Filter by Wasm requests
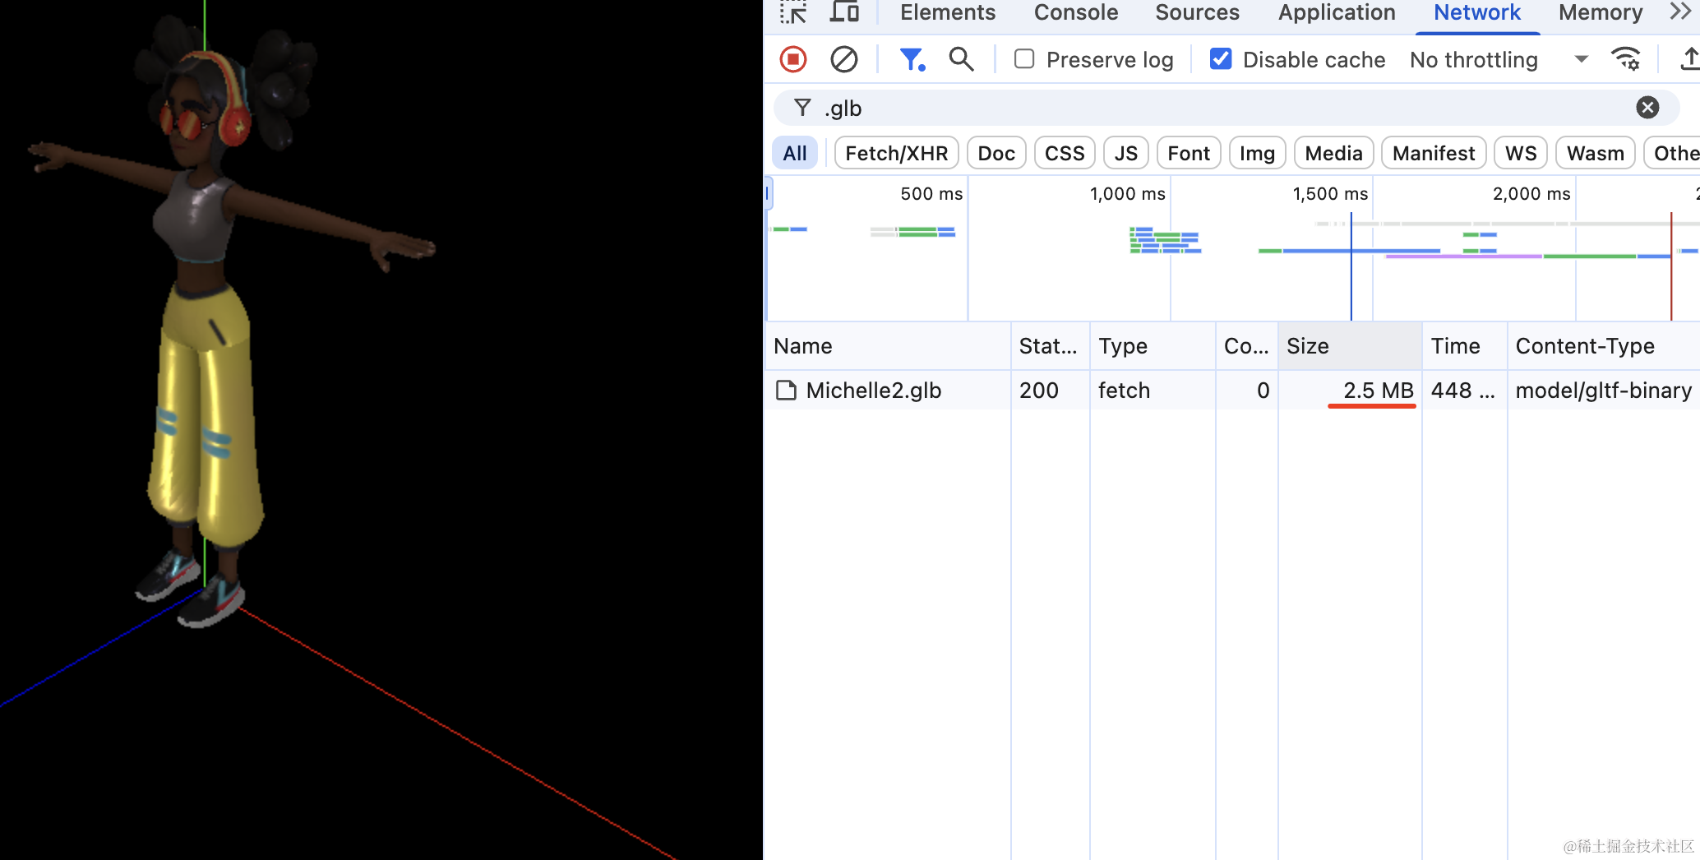This screenshot has height=860, width=1700. pos(1595,153)
